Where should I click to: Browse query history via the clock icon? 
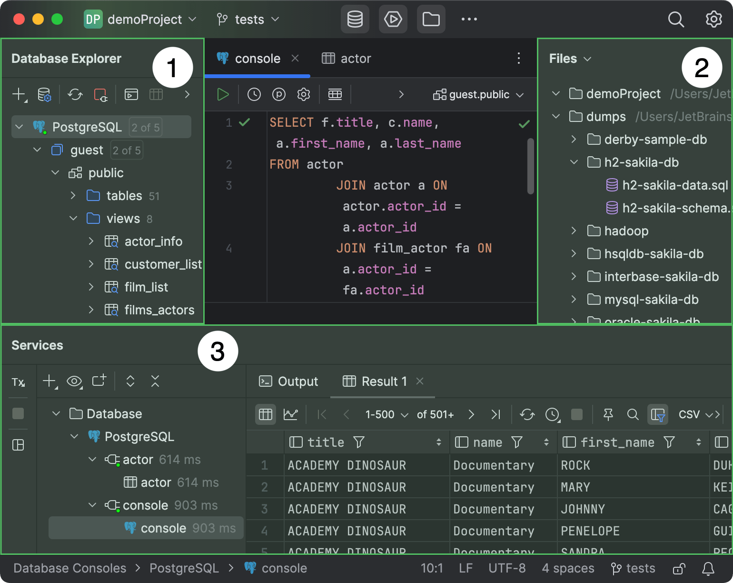pyautogui.click(x=254, y=94)
